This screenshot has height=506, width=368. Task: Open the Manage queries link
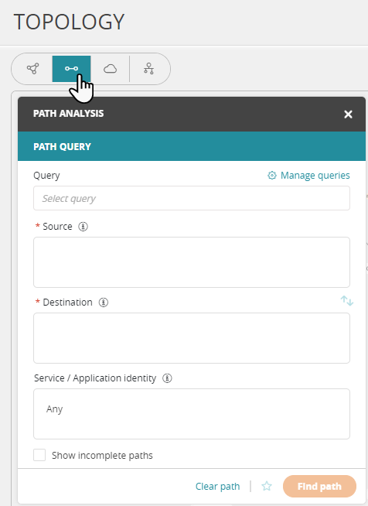tap(315, 175)
